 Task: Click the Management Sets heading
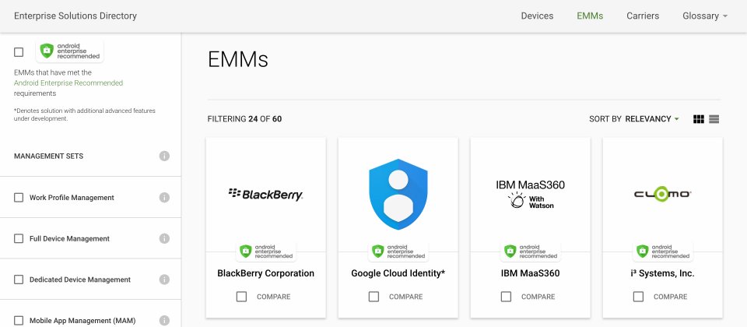pyautogui.click(x=48, y=156)
